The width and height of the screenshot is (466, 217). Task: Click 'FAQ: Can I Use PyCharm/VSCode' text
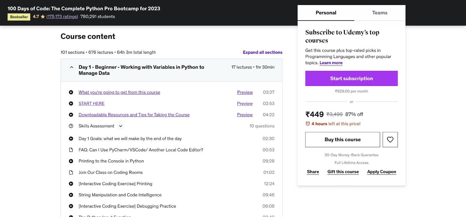[141, 150]
